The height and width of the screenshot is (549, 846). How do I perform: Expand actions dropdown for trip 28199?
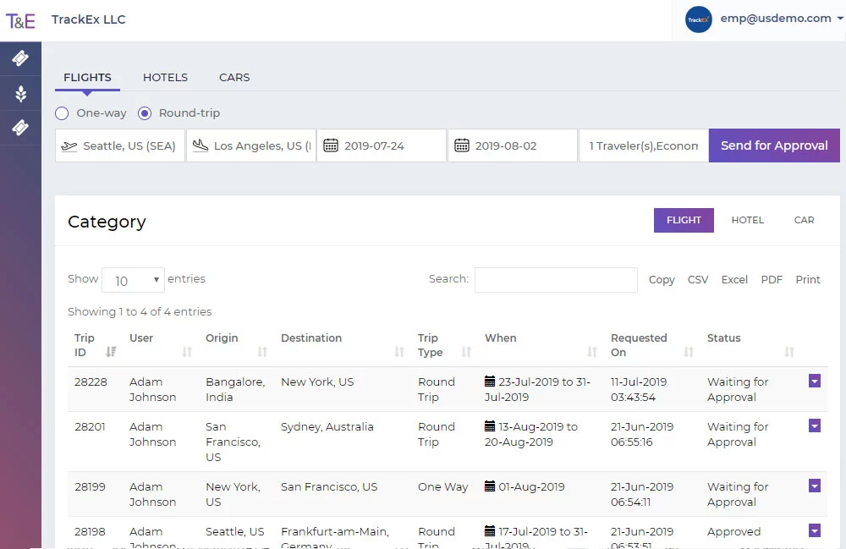(815, 486)
